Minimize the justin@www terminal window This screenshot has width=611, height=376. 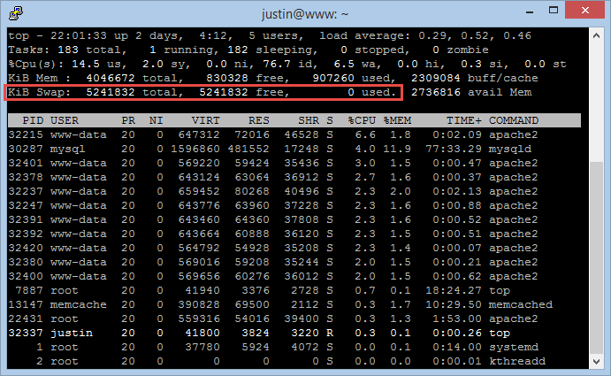(x=529, y=12)
